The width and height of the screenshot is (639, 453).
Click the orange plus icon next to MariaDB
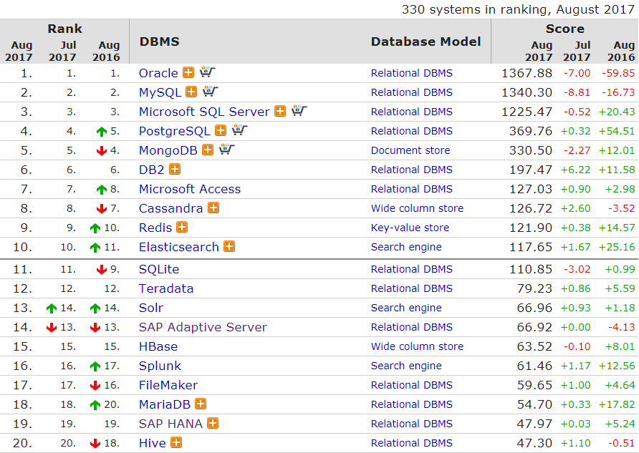(x=201, y=404)
